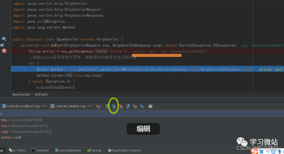This screenshot has height=154, width=284.
Task: Select the BaseServlet breadcrumb
Action: pos(21,94)
